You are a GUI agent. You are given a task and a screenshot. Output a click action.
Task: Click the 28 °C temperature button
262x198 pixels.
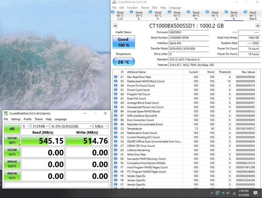tap(124, 62)
